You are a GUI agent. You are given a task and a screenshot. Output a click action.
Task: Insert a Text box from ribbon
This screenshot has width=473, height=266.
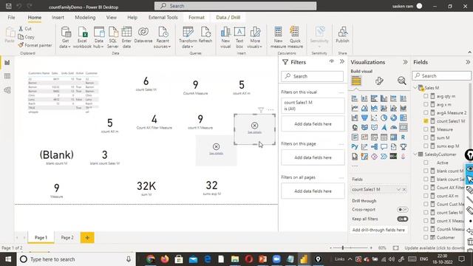coord(239,38)
